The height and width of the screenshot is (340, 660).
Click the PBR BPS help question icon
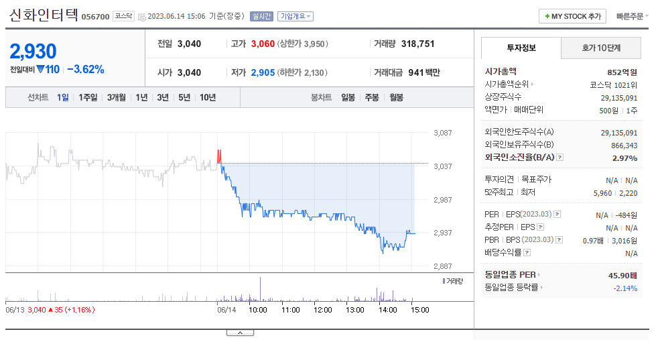[x=559, y=239]
